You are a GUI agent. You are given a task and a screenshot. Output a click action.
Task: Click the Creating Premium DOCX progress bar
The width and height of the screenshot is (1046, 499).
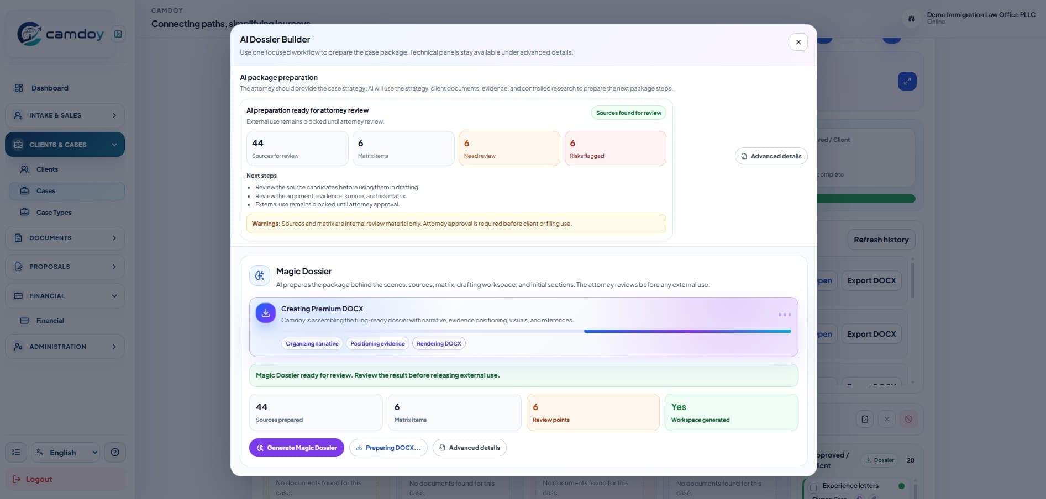tap(537, 331)
